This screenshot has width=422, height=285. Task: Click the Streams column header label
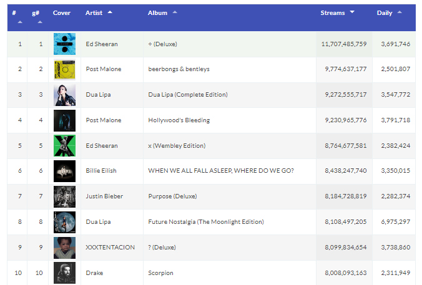pyautogui.click(x=332, y=13)
